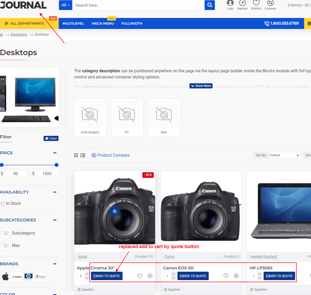
Task: Switch to list view layout
Action: (x=83, y=155)
